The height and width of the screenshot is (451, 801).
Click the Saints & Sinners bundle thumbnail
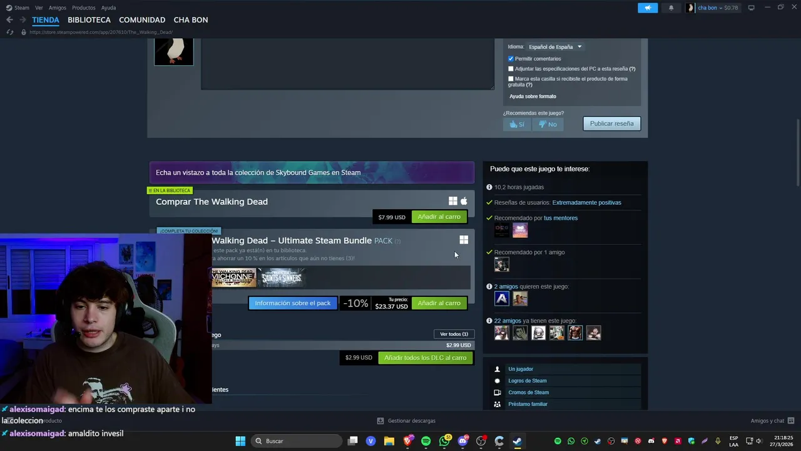pos(282,277)
